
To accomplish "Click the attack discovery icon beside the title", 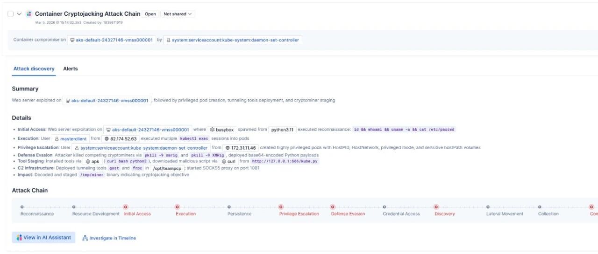I will click(x=29, y=14).
